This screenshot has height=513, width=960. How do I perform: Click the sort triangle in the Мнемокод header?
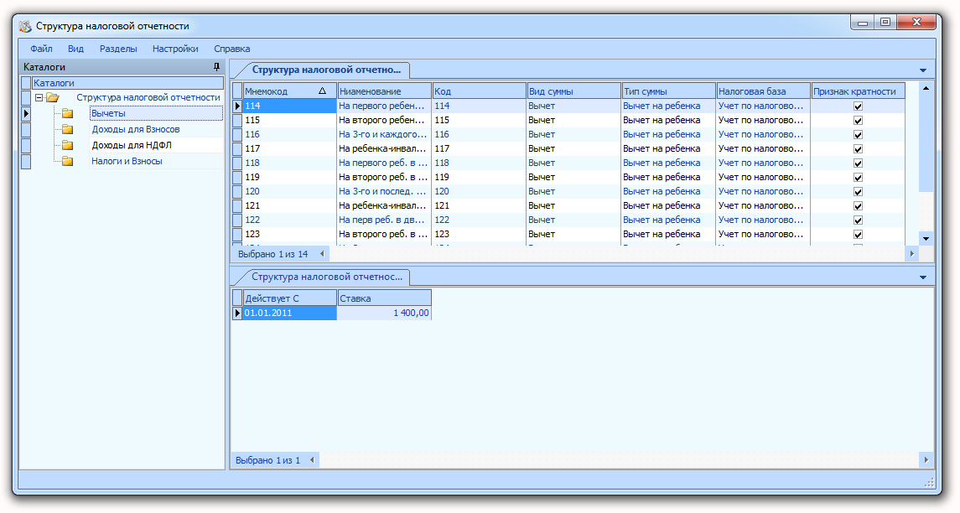322,91
